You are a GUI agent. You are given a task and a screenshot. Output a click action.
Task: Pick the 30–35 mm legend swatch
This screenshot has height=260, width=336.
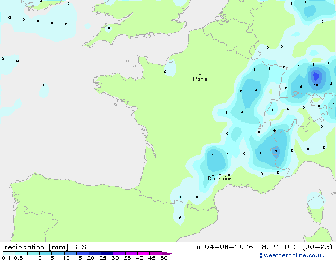[x=119, y=253]
